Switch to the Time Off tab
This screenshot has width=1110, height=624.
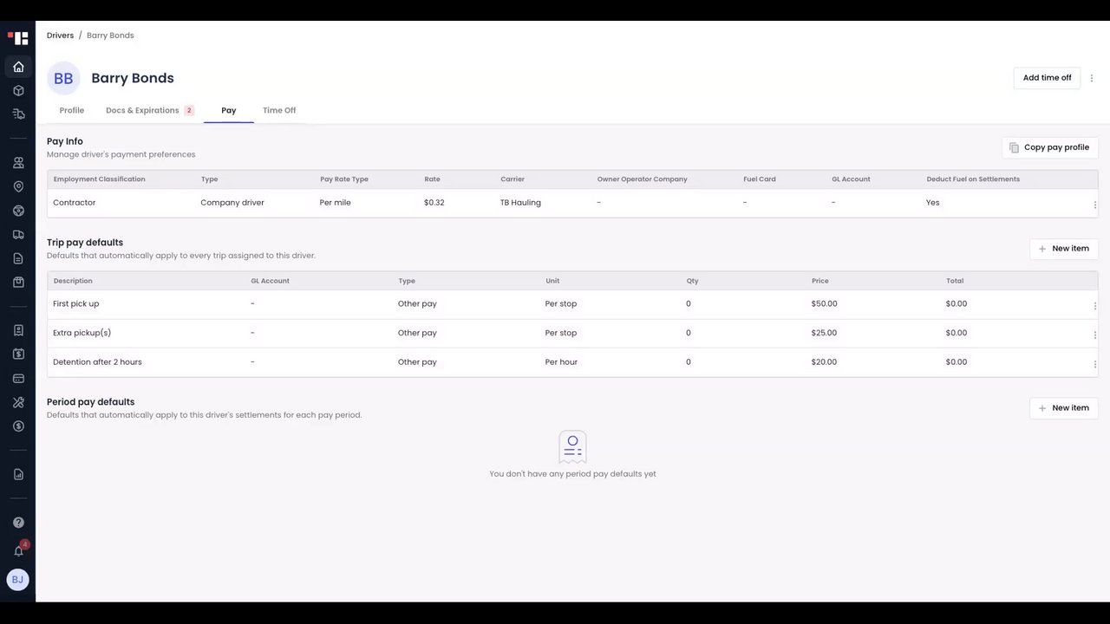coord(279,110)
